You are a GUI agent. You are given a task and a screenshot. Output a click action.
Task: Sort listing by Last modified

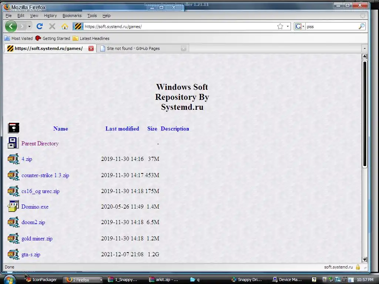pyautogui.click(x=122, y=128)
